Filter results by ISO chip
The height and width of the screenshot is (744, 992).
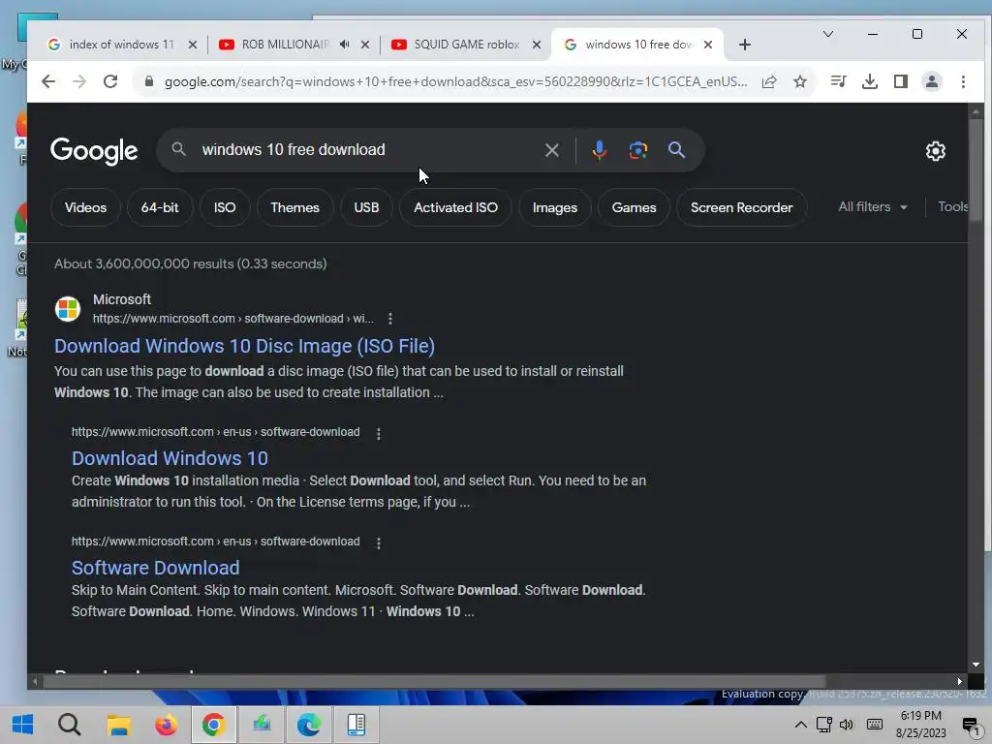[x=225, y=207]
